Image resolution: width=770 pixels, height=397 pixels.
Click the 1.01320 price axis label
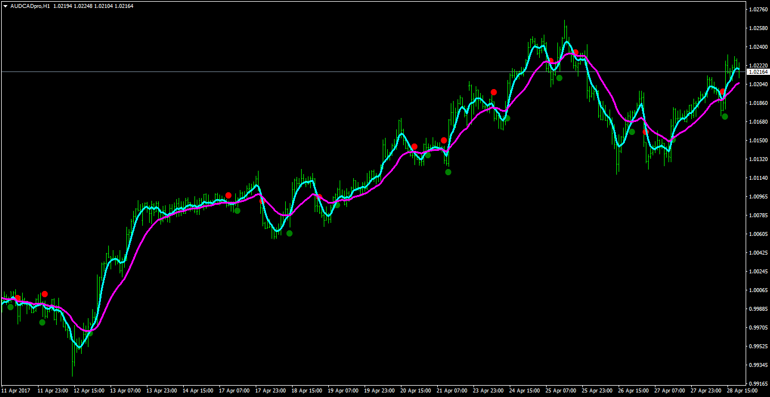pos(758,159)
